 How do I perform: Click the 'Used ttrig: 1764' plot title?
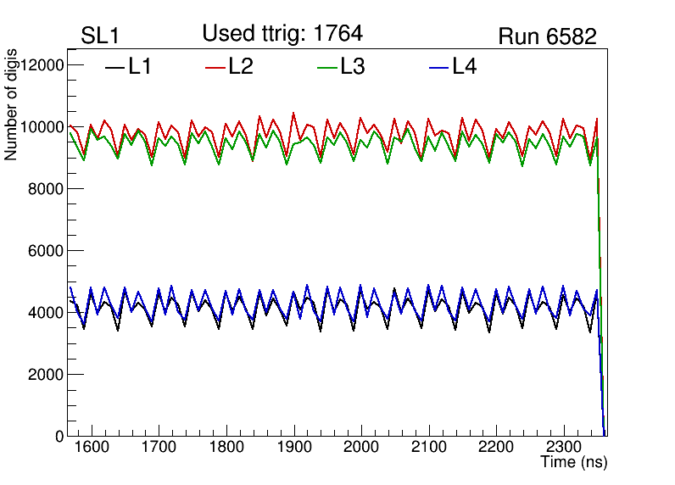[282, 33]
